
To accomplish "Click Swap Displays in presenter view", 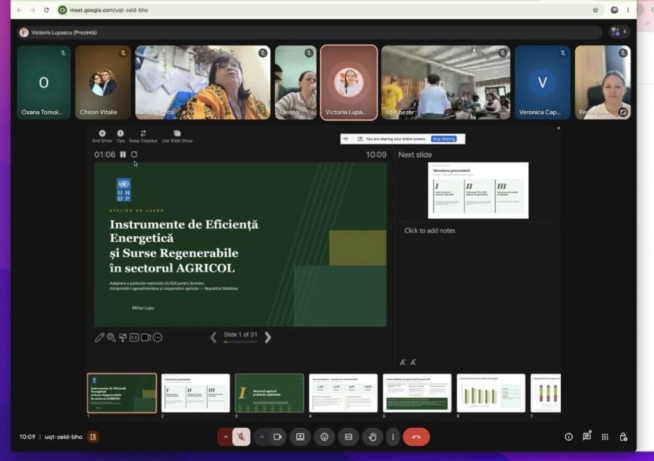I will [x=143, y=136].
